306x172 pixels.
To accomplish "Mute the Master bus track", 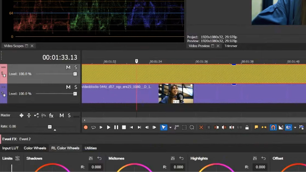I will pyautogui.click(x=62, y=116).
